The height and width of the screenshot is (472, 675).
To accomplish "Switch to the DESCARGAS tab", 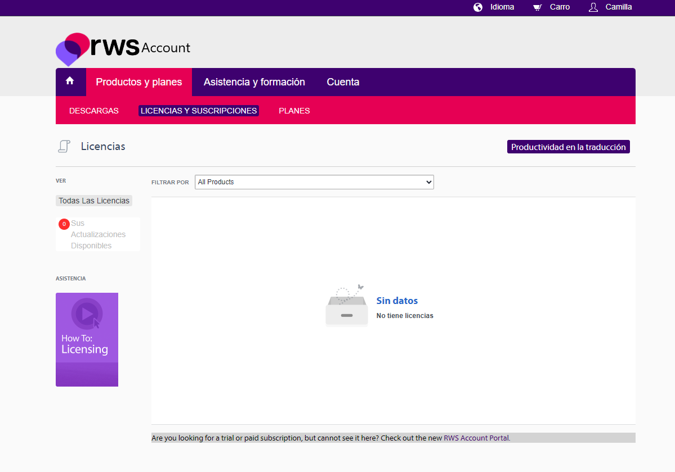I will pyautogui.click(x=93, y=111).
